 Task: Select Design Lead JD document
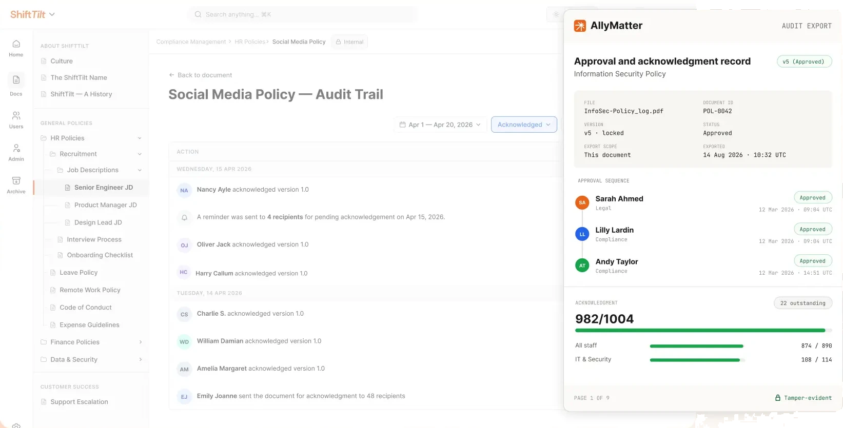click(98, 222)
